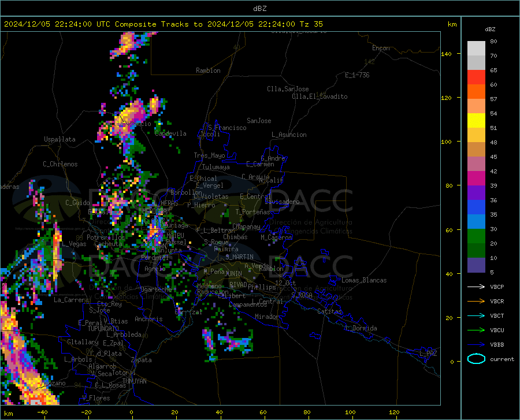Viewport: 520px width, 420px height.
Task: Click the L_Vegas place label
Action: pyautogui.click(x=74, y=244)
